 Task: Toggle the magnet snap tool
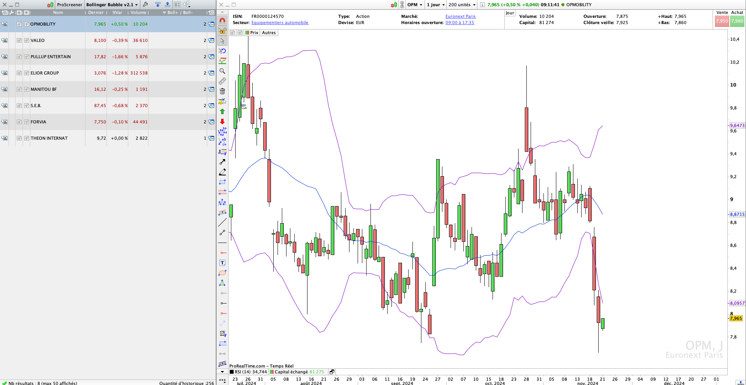pos(222,21)
